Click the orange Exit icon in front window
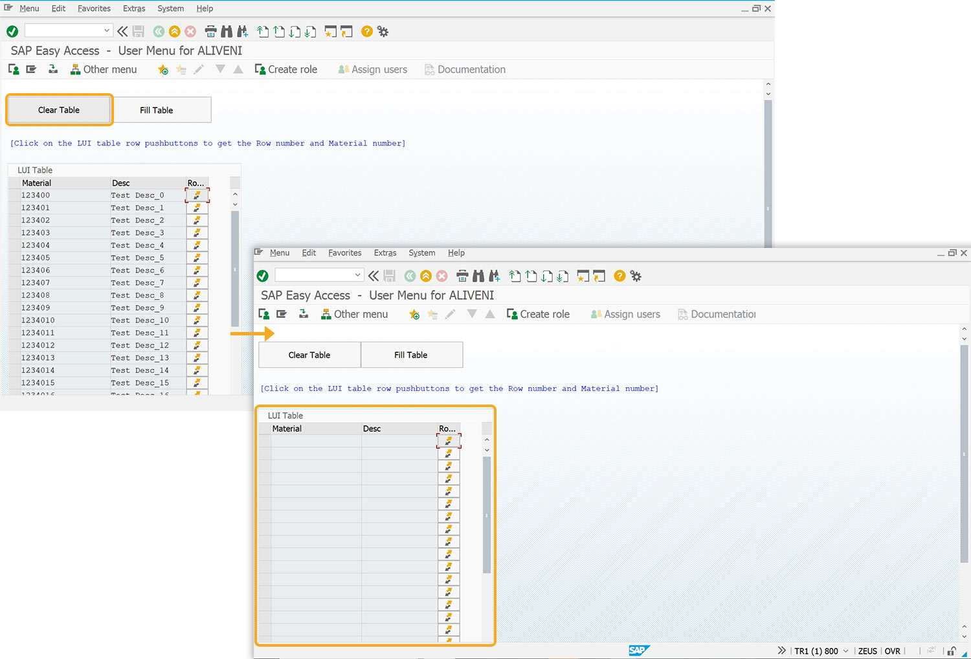The height and width of the screenshot is (659, 971). pyautogui.click(x=426, y=276)
